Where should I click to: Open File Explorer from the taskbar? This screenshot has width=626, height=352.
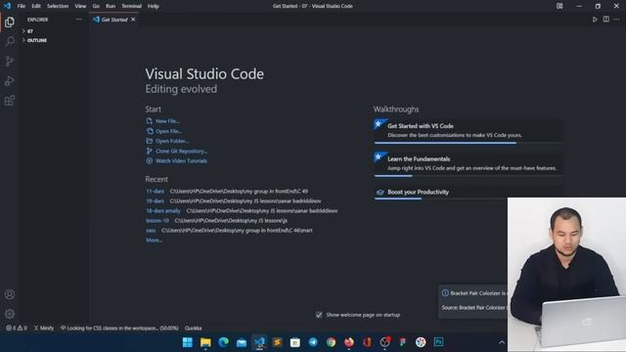205,342
